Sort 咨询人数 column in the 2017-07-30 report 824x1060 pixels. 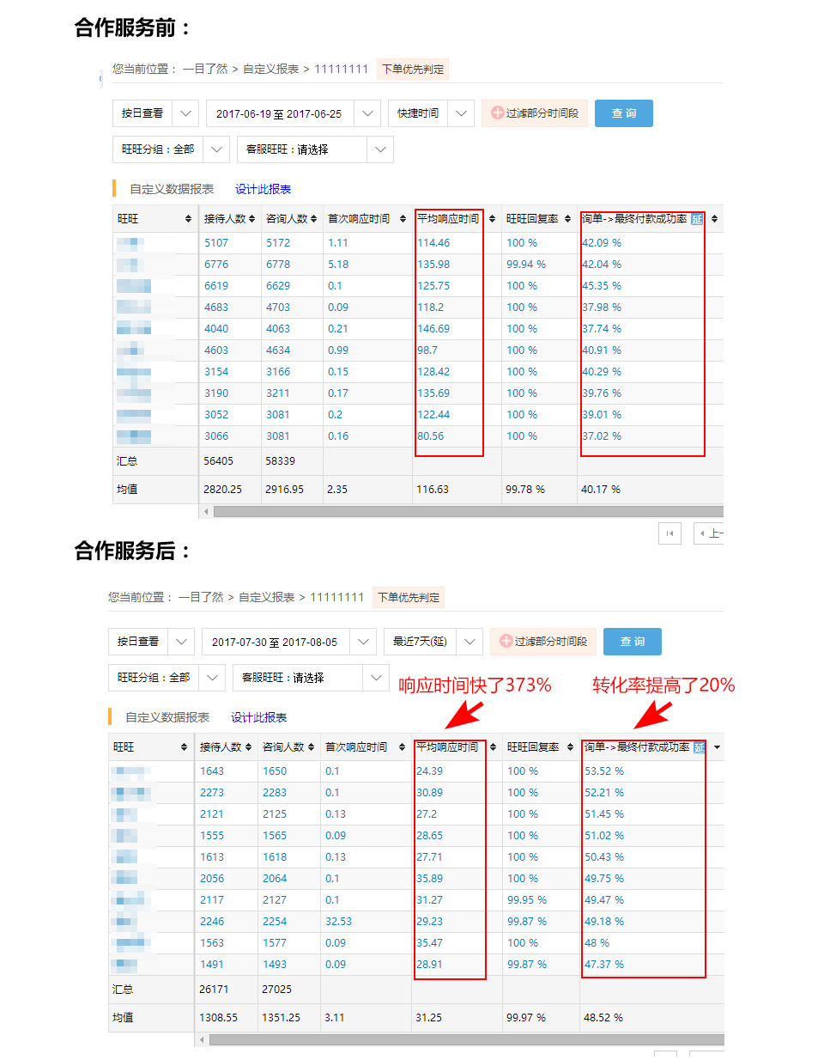pos(310,747)
